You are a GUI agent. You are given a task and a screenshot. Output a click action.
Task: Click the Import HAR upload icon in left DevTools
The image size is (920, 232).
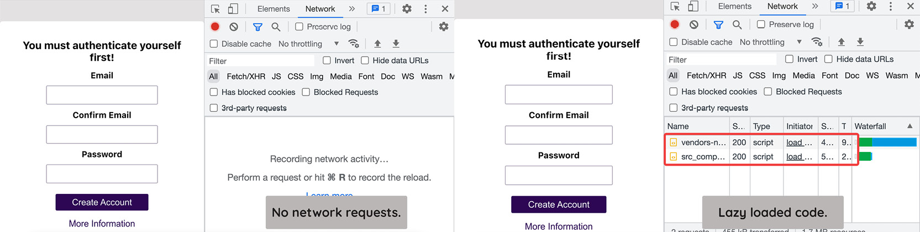[377, 44]
